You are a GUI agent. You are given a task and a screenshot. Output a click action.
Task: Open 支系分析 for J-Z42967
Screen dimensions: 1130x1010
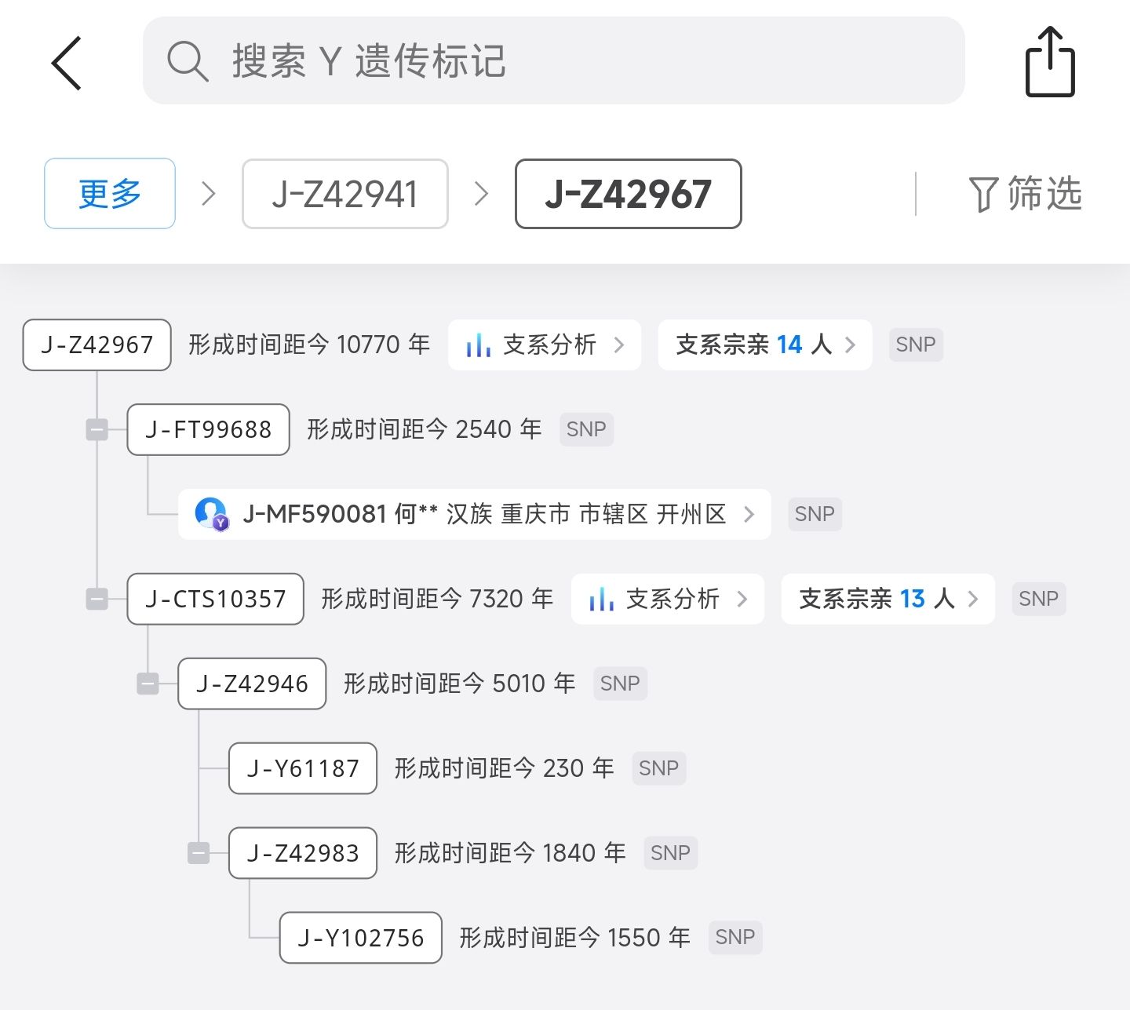(544, 345)
